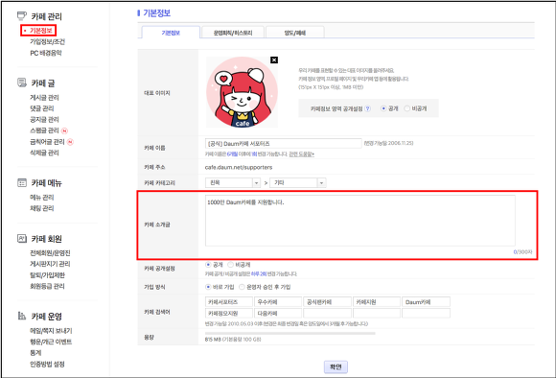The height and width of the screenshot is (378, 556).
Task: Click the 공식팬카페 keyword field
Action: pyautogui.click(x=327, y=302)
